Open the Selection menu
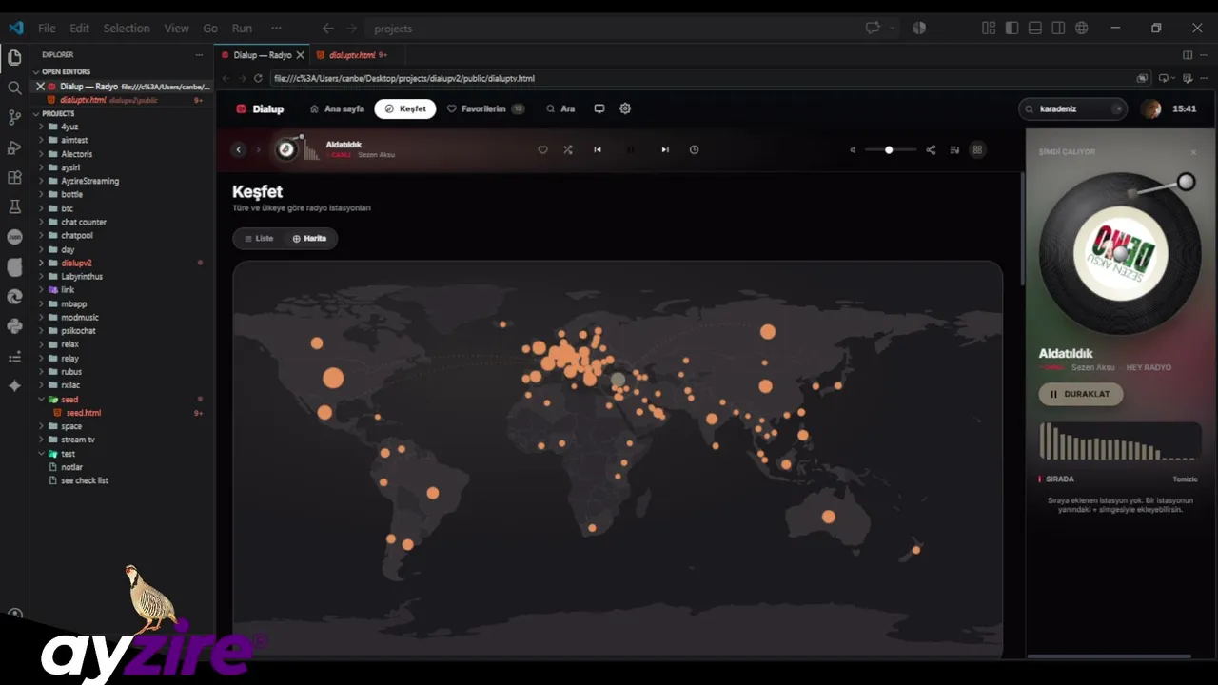The height and width of the screenshot is (685, 1218). click(x=127, y=29)
